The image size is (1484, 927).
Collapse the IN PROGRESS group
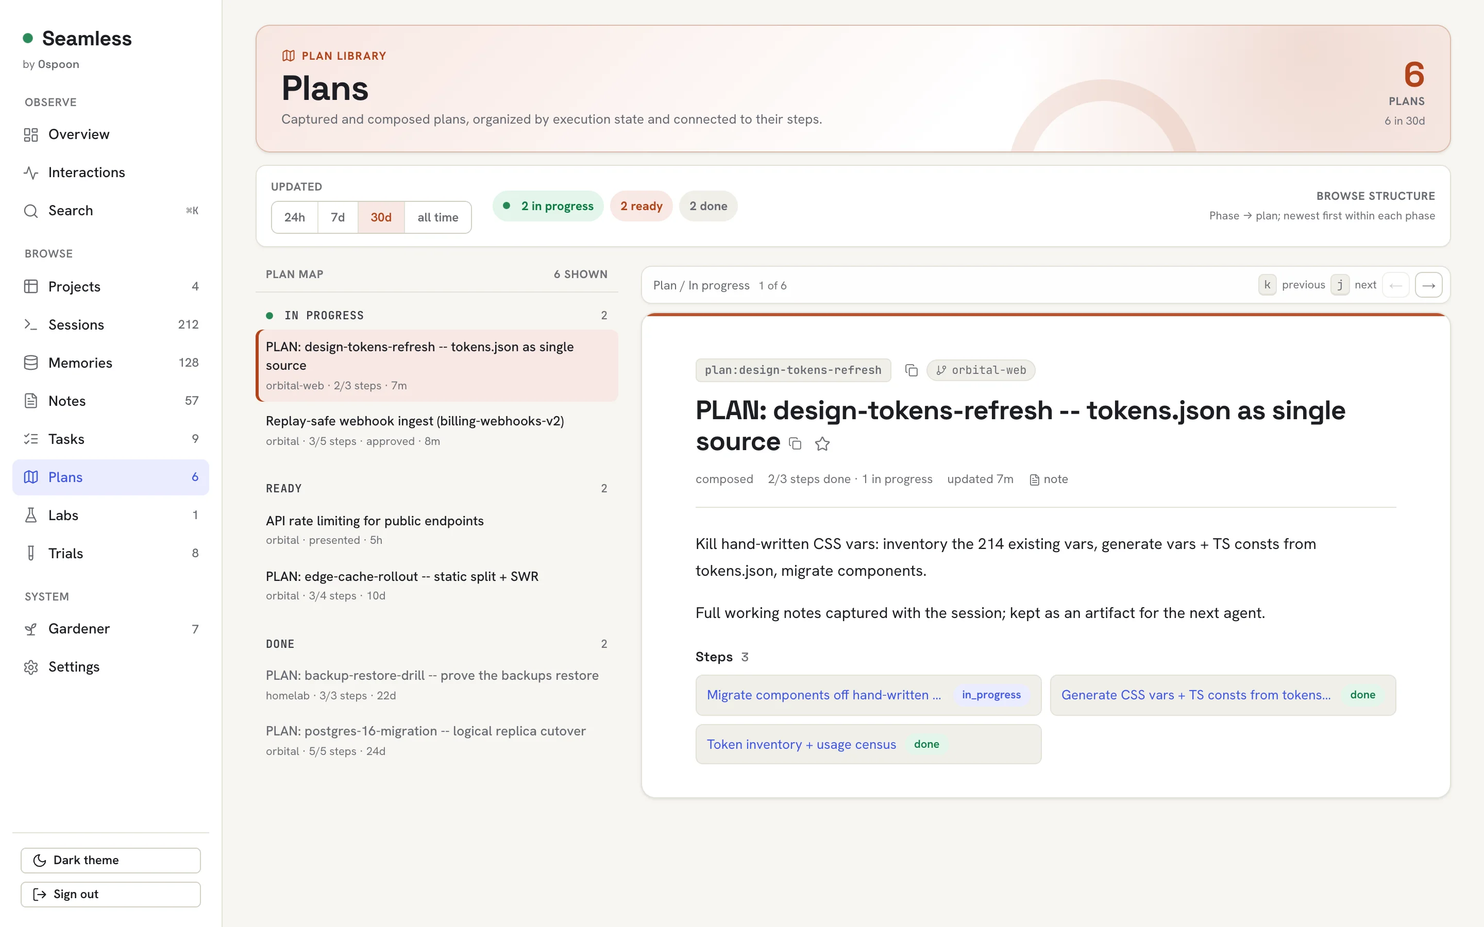(436, 315)
